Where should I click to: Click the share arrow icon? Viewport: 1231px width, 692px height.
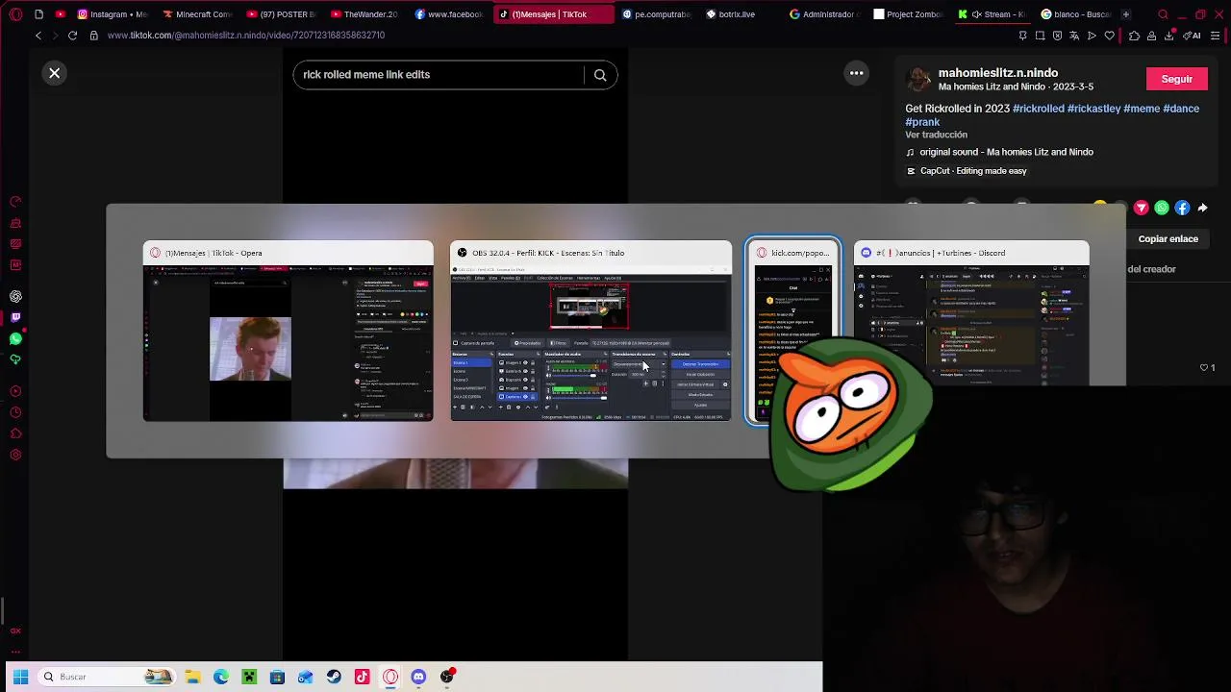tap(1202, 208)
